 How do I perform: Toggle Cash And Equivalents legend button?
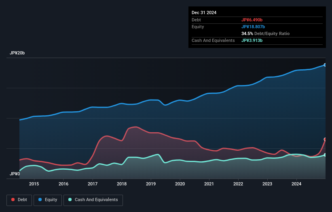(x=93, y=200)
